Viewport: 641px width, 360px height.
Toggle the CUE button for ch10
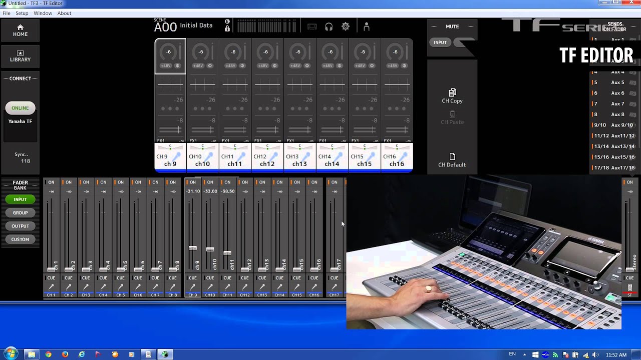click(210, 277)
